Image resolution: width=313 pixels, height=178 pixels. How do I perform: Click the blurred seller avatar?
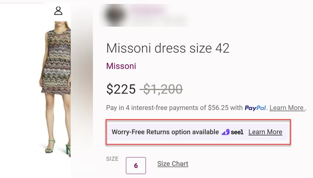point(114,15)
